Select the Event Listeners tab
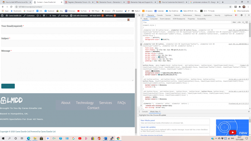Image resolution: width=251 pixels, height=141 pixels. pyautogui.click(x=165, y=19)
